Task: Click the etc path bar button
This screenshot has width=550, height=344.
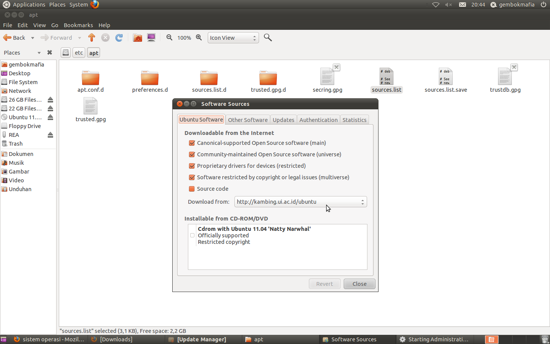Action: pyautogui.click(x=79, y=53)
